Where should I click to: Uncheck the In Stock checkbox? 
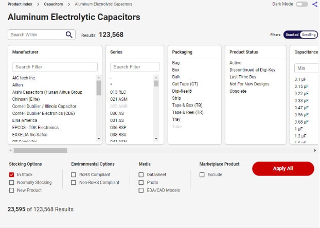coord(12,175)
